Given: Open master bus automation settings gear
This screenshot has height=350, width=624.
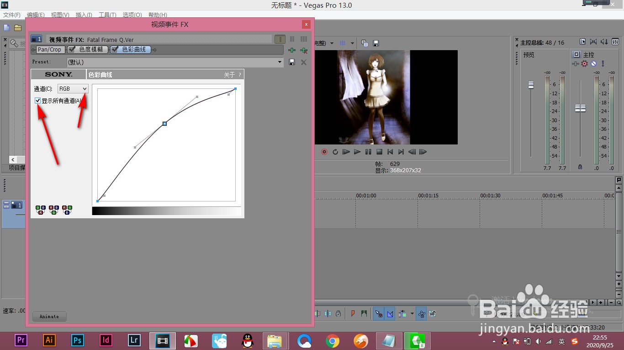Looking at the screenshot, I should tap(585, 64).
